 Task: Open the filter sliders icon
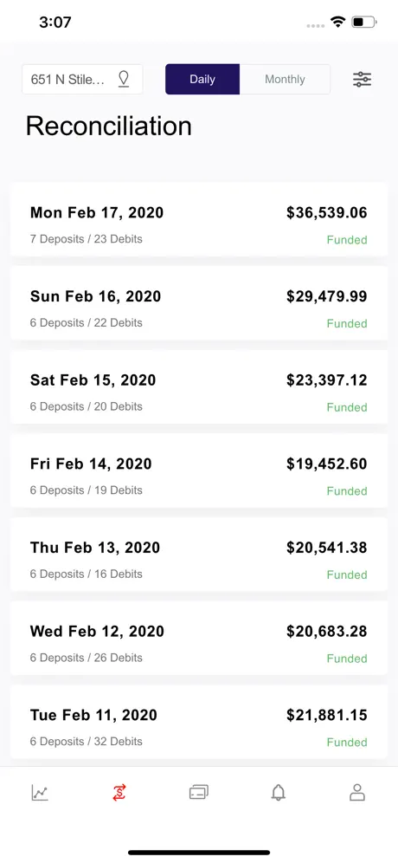pos(362,80)
